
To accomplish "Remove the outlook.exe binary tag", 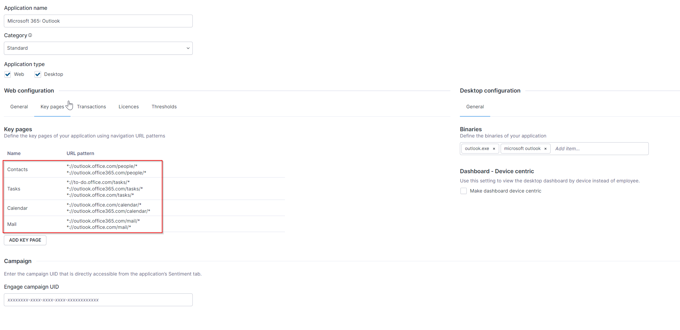I will tap(494, 149).
